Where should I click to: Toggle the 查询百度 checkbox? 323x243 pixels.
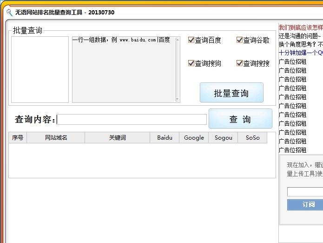pyautogui.click(x=191, y=40)
